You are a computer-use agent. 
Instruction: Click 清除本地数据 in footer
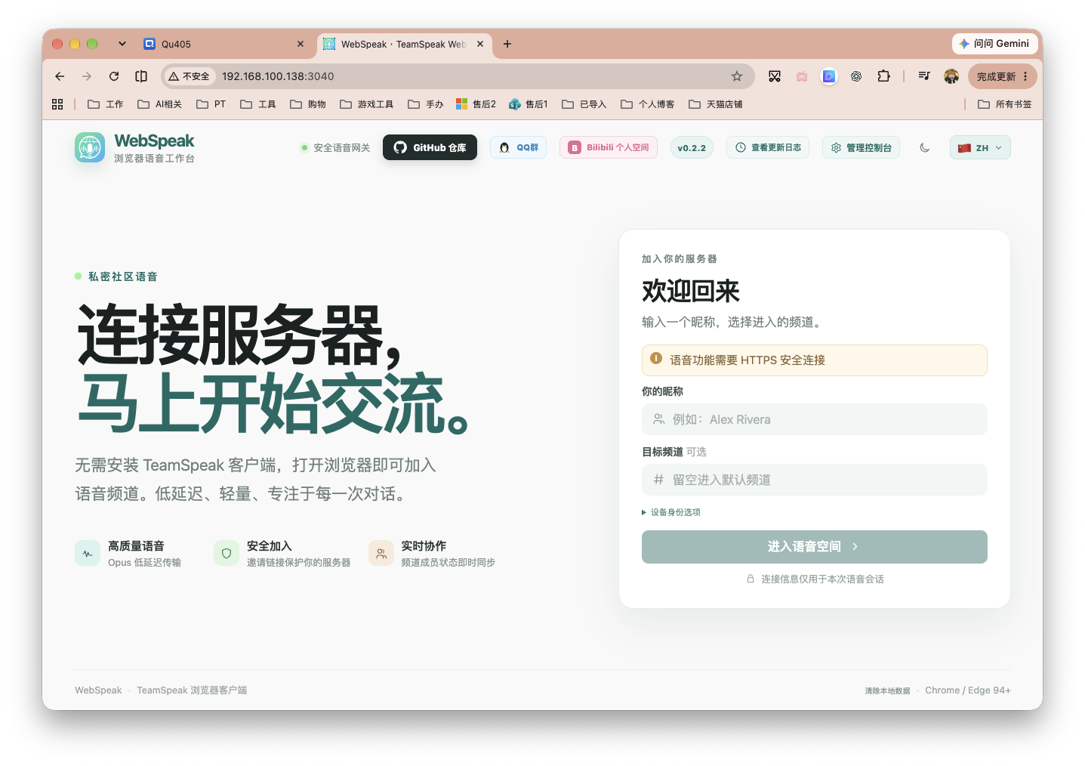[x=887, y=690]
